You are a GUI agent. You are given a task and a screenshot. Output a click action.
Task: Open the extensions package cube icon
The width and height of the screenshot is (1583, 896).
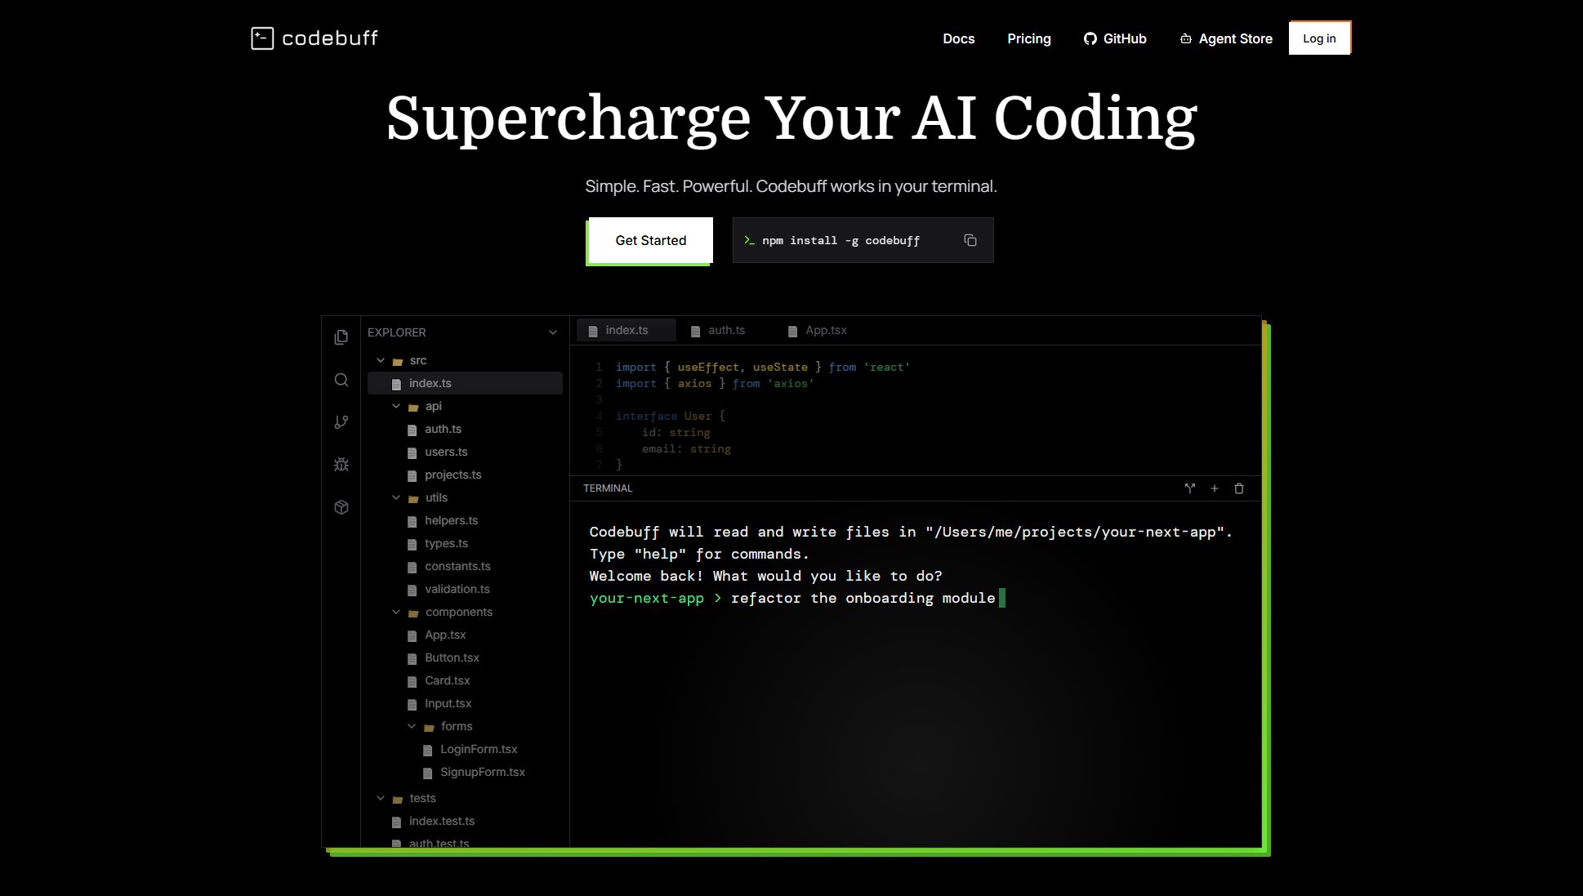[341, 507]
